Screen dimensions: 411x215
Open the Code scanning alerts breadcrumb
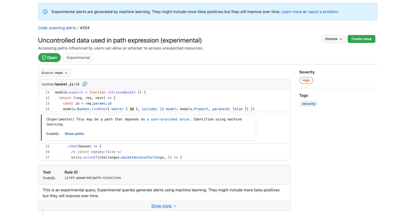point(57,28)
